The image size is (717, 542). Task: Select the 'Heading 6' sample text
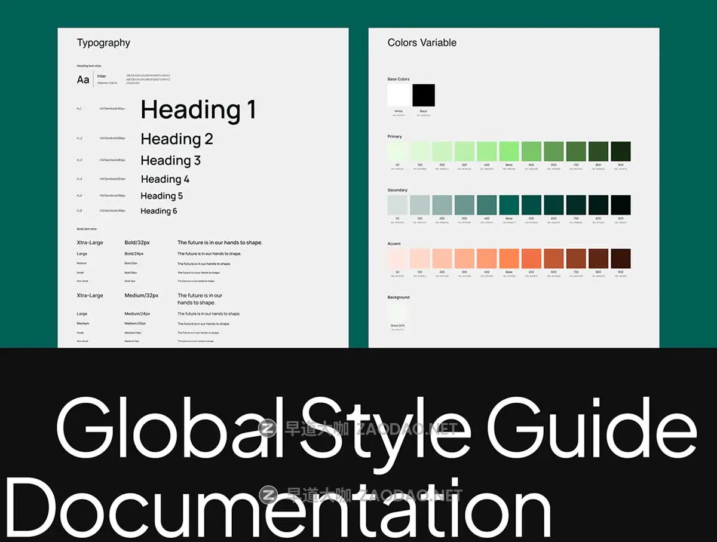click(x=159, y=211)
